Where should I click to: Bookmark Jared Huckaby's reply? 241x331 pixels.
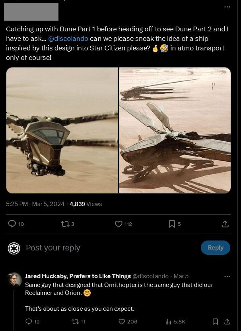pyautogui.click(x=215, y=321)
